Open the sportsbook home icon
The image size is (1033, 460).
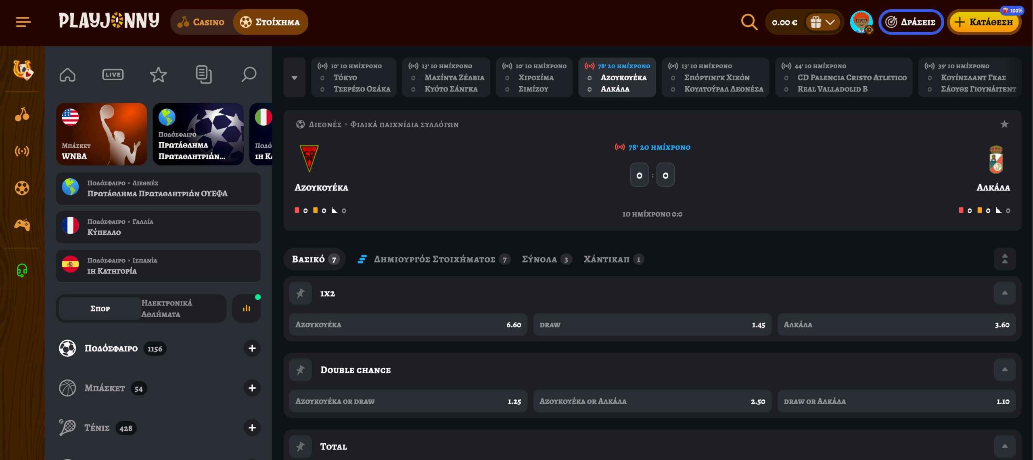click(67, 75)
